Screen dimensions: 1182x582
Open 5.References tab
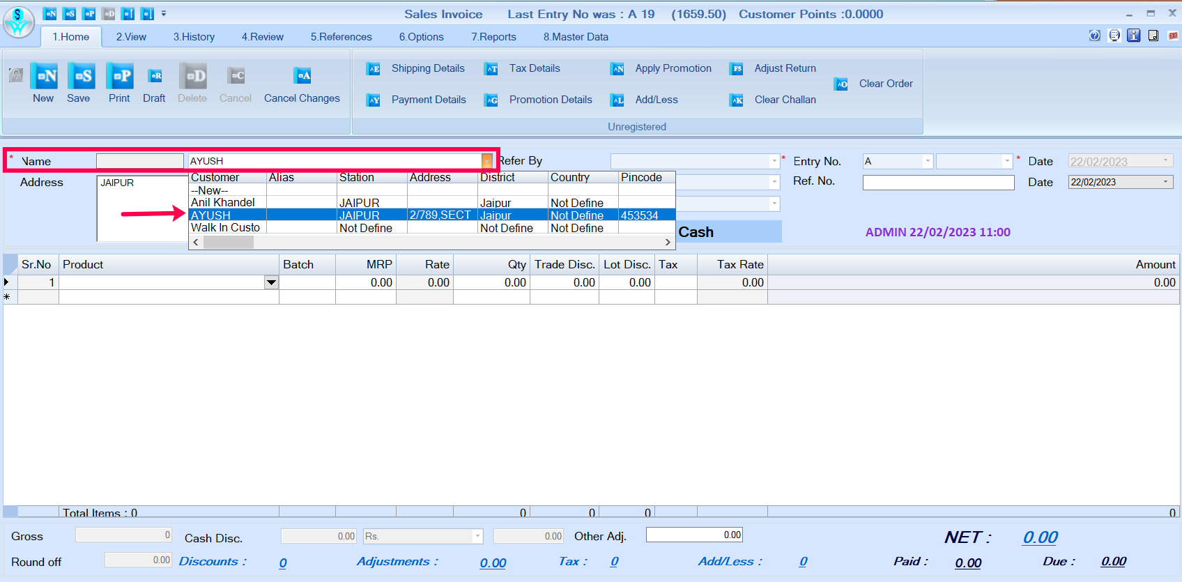(341, 37)
